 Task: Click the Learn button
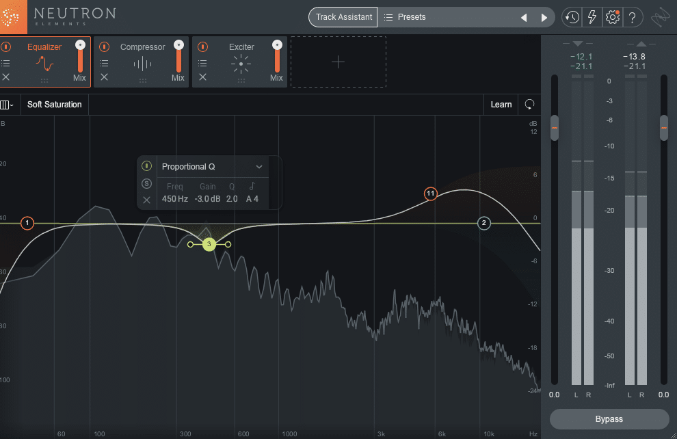point(501,105)
